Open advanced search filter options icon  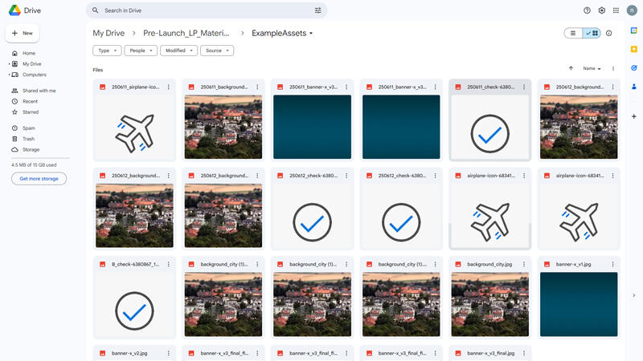(317, 10)
